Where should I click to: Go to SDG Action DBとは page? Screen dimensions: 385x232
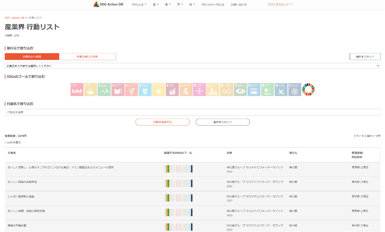(x=213, y=4)
